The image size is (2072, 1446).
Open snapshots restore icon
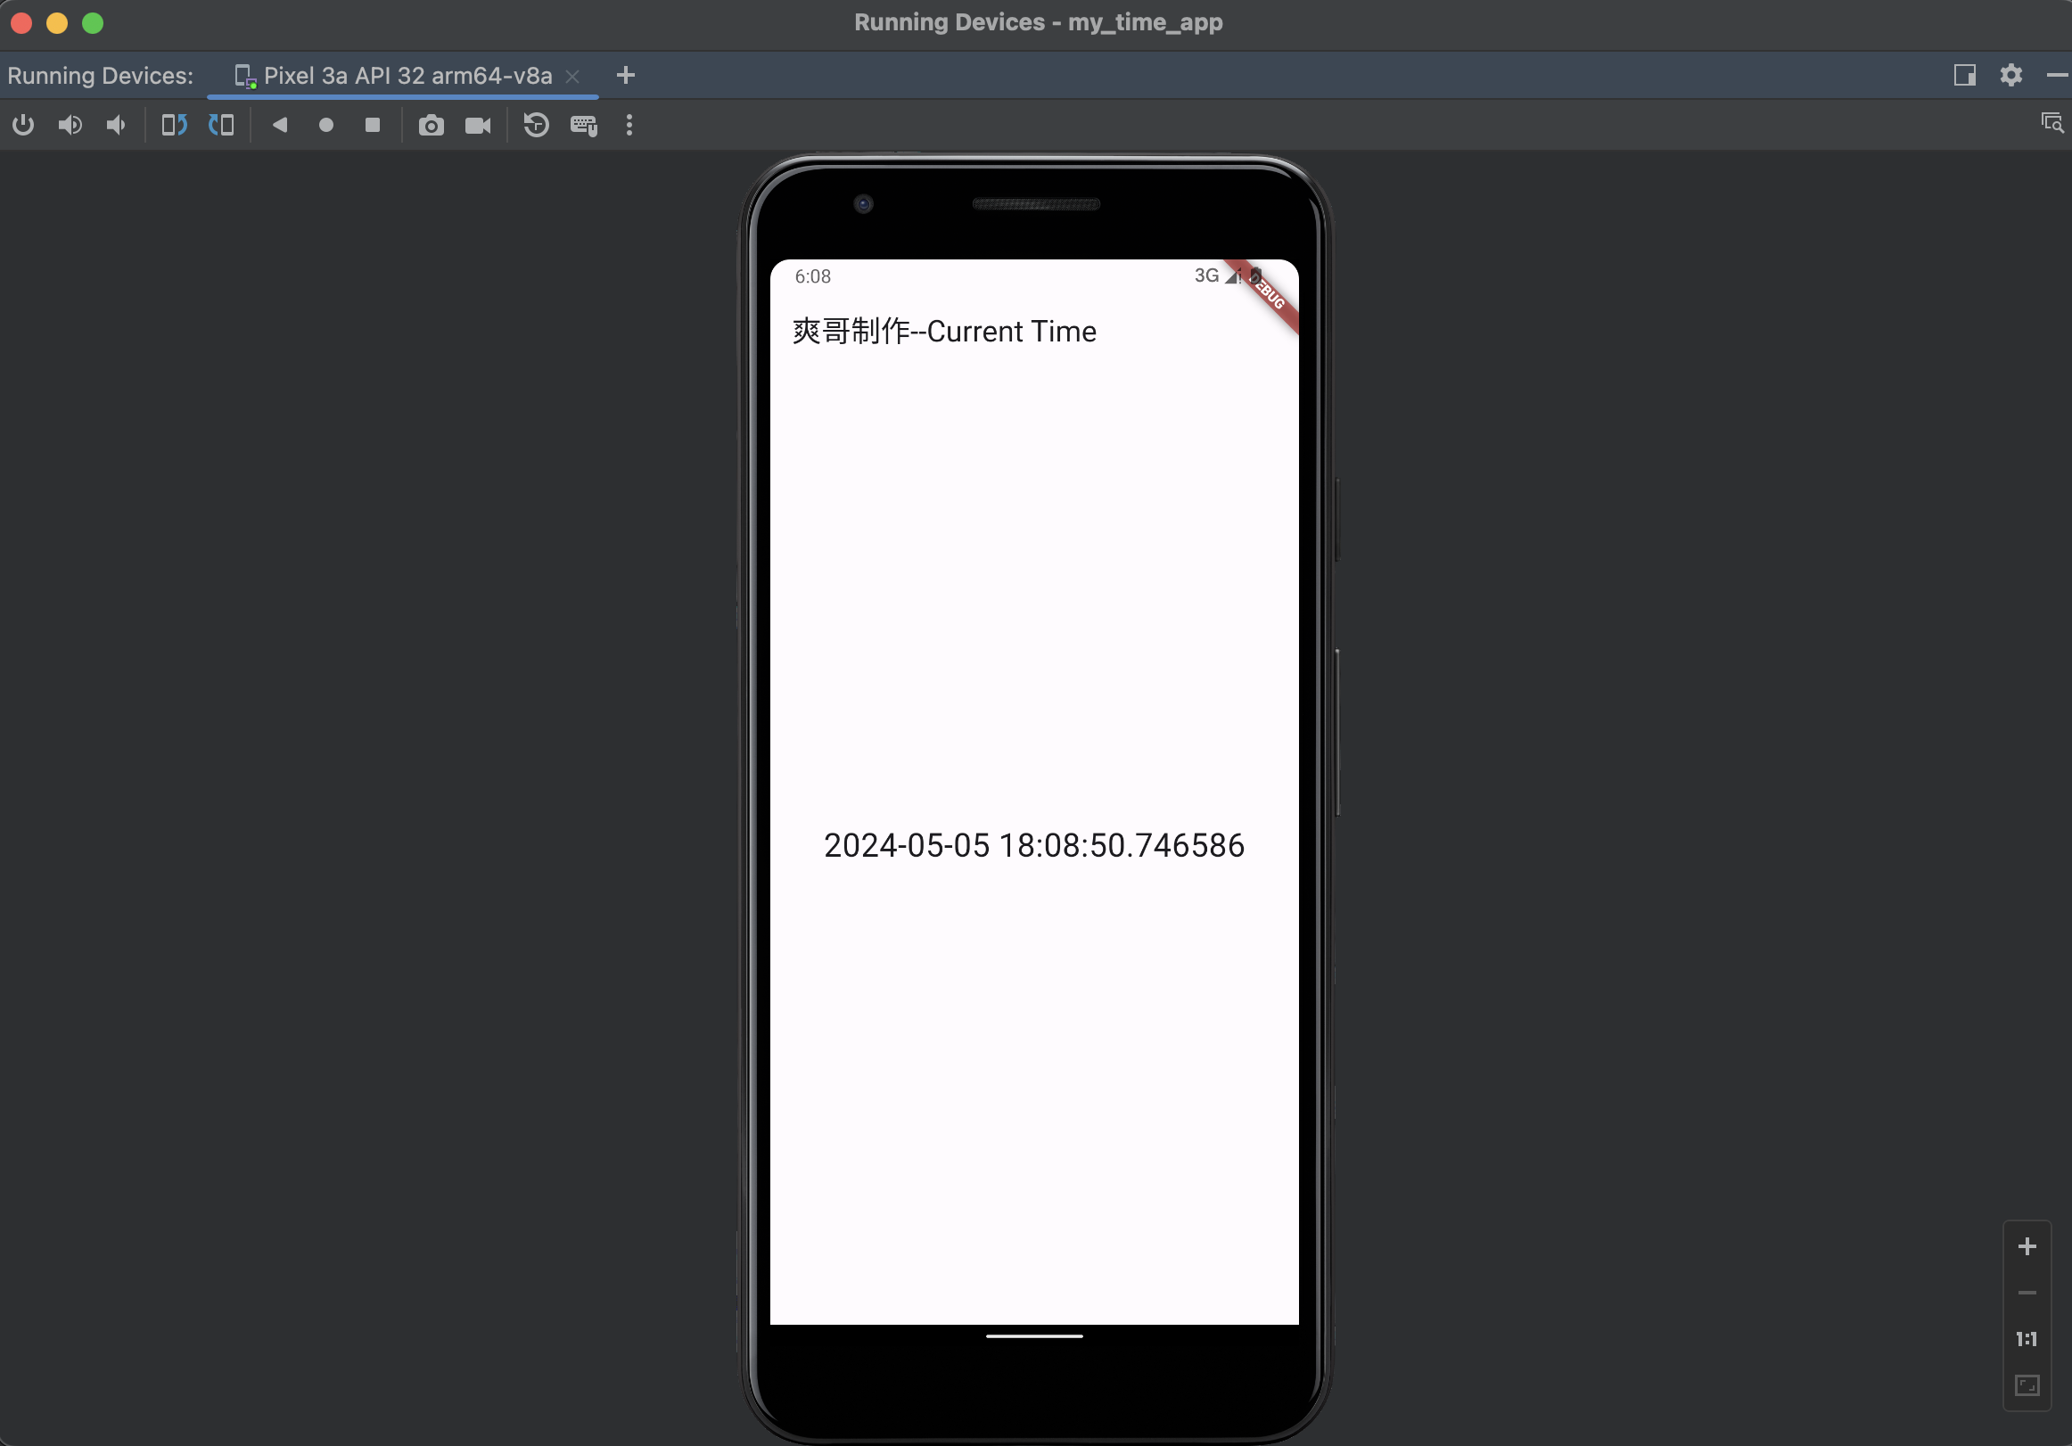coord(536,125)
